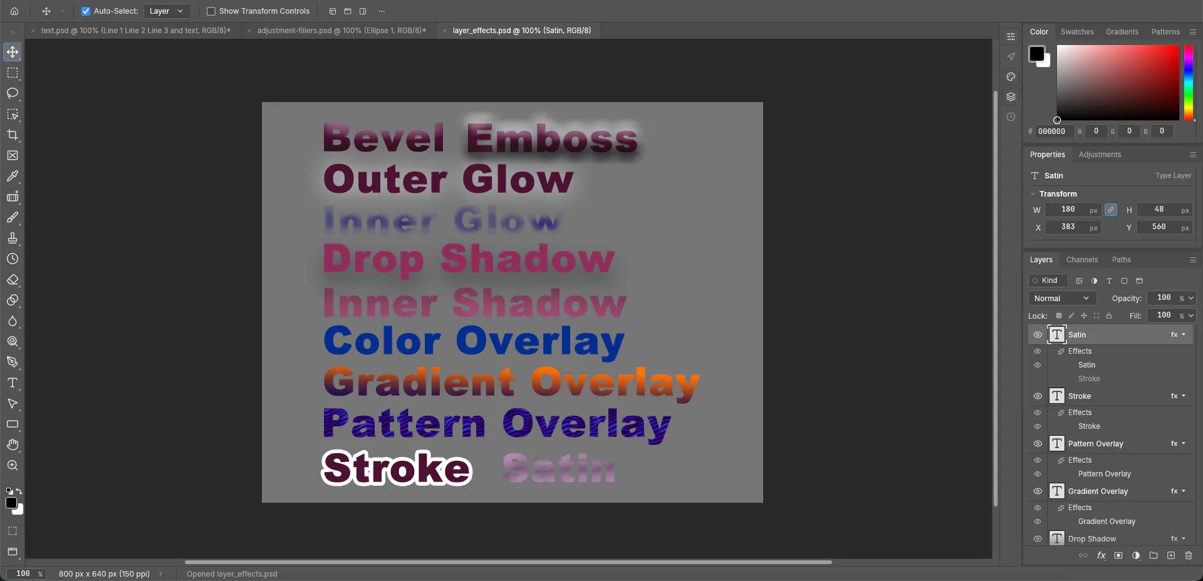Toggle the Auto-Select checkbox

tap(86, 11)
